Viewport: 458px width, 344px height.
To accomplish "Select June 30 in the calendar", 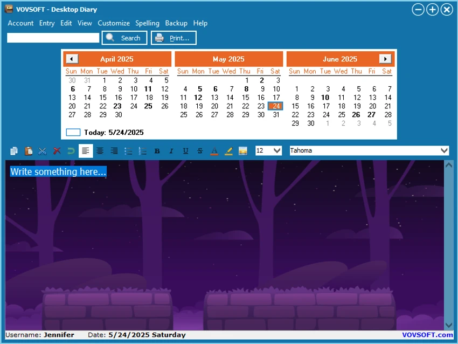I will tap(311, 123).
